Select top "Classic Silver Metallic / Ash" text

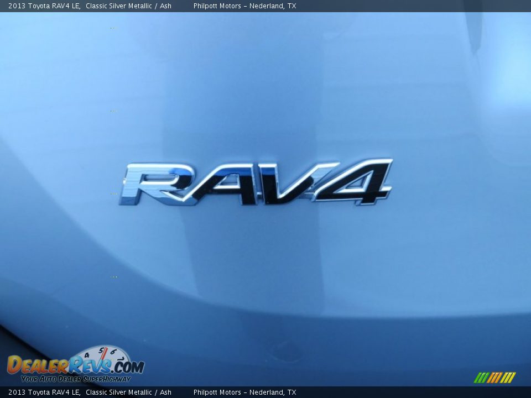(128, 6)
